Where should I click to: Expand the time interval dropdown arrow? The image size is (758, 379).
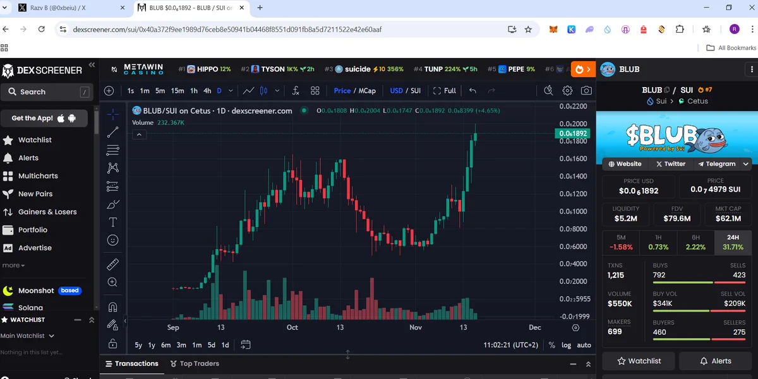(231, 91)
